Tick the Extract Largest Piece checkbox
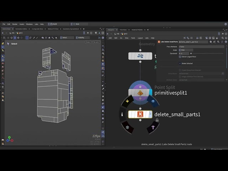This screenshot has height=171, width=228. click(180, 57)
